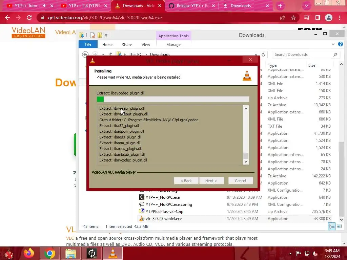Click the installer log scroll up arrow

(x=246, y=108)
